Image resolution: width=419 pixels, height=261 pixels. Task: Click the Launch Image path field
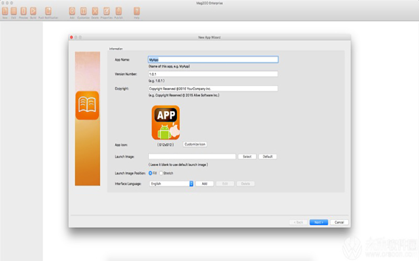pos(192,157)
